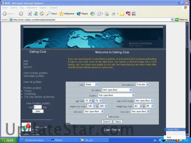Refresh the current page
Viewport: 191px width, 143px height.
pos(36,13)
